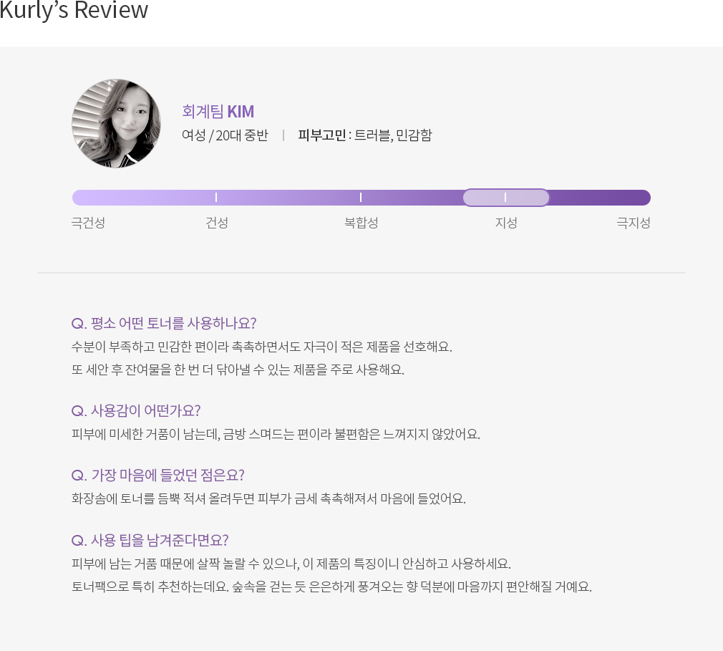Click question 사용 팁을 남겨준다면요?
This screenshot has height=651, width=723.
[150, 540]
